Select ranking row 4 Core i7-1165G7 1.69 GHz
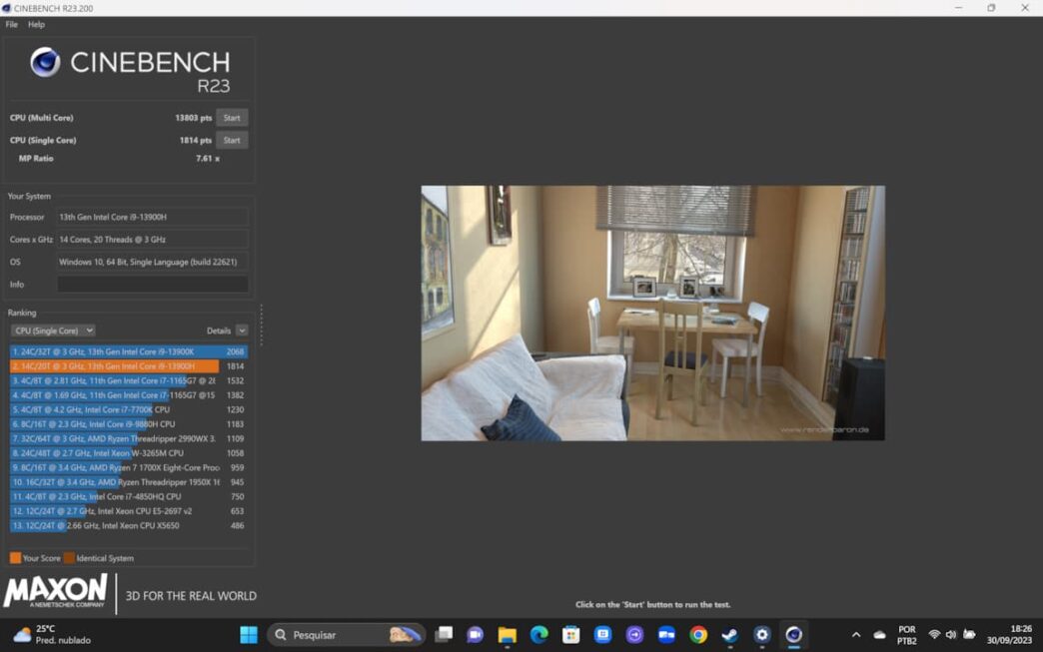The width and height of the screenshot is (1043, 652). pyautogui.click(x=129, y=395)
